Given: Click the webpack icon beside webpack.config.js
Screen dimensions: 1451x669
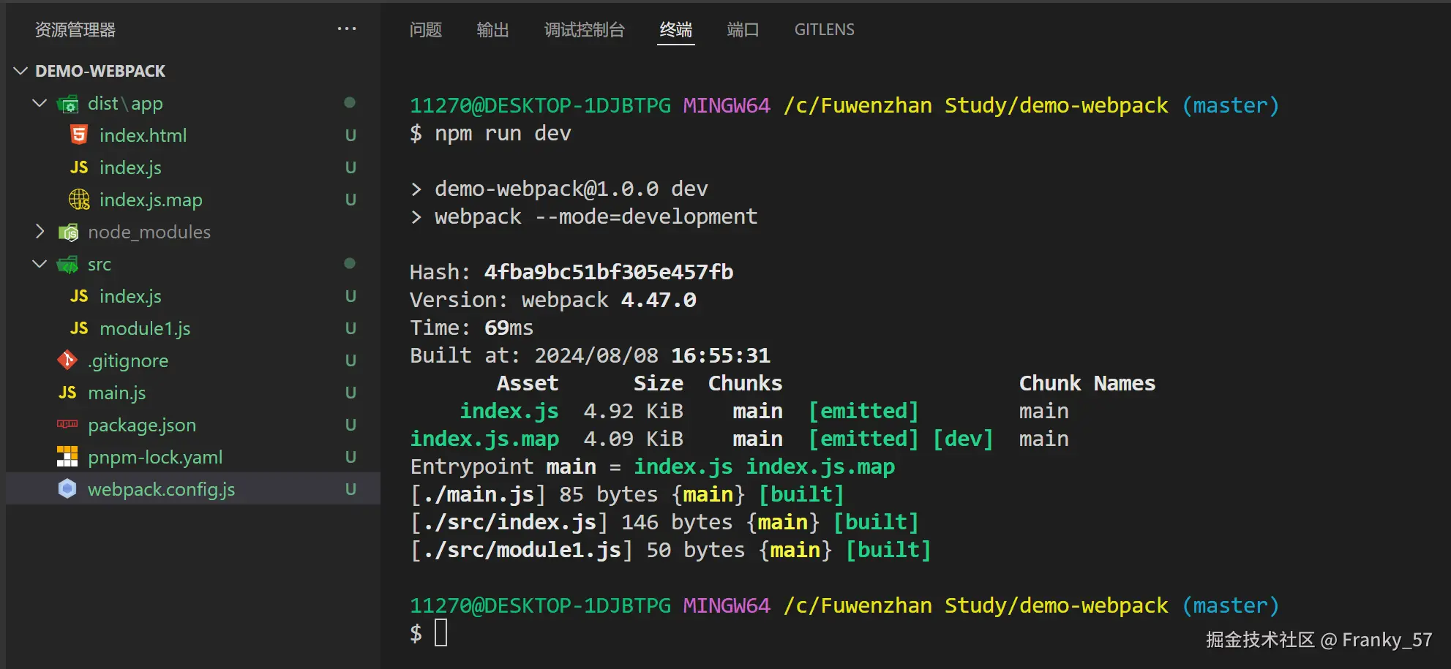Looking at the screenshot, I should pyautogui.click(x=67, y=489).
